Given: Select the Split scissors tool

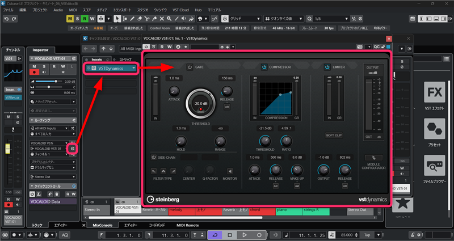Looking at the screenshot, I should 147,19.
